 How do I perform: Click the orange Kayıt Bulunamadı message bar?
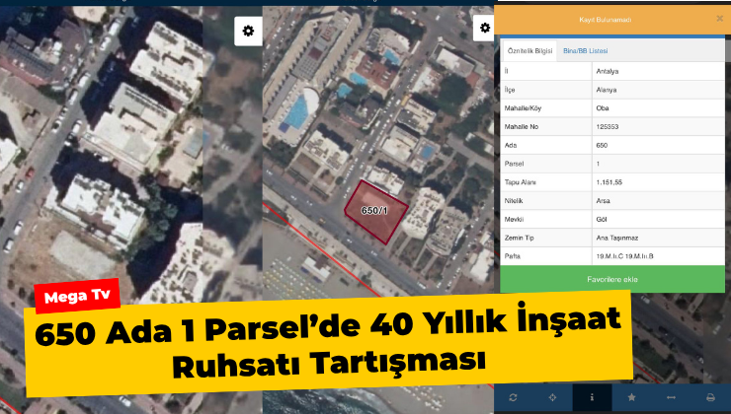605,20
